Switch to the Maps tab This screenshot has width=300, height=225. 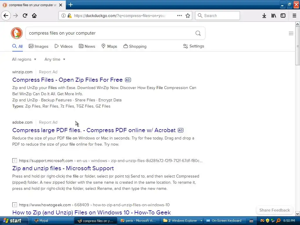[109, 46]
